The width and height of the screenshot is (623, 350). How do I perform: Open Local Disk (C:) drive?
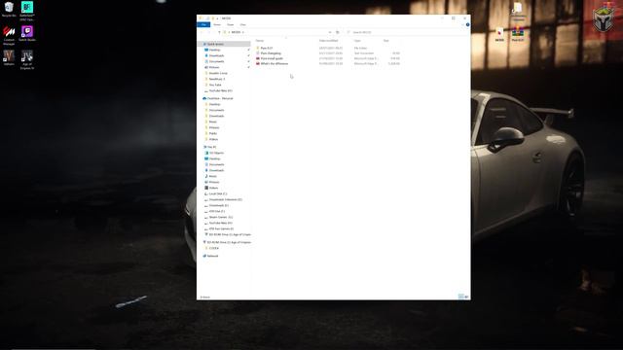(x=218, y=193)
